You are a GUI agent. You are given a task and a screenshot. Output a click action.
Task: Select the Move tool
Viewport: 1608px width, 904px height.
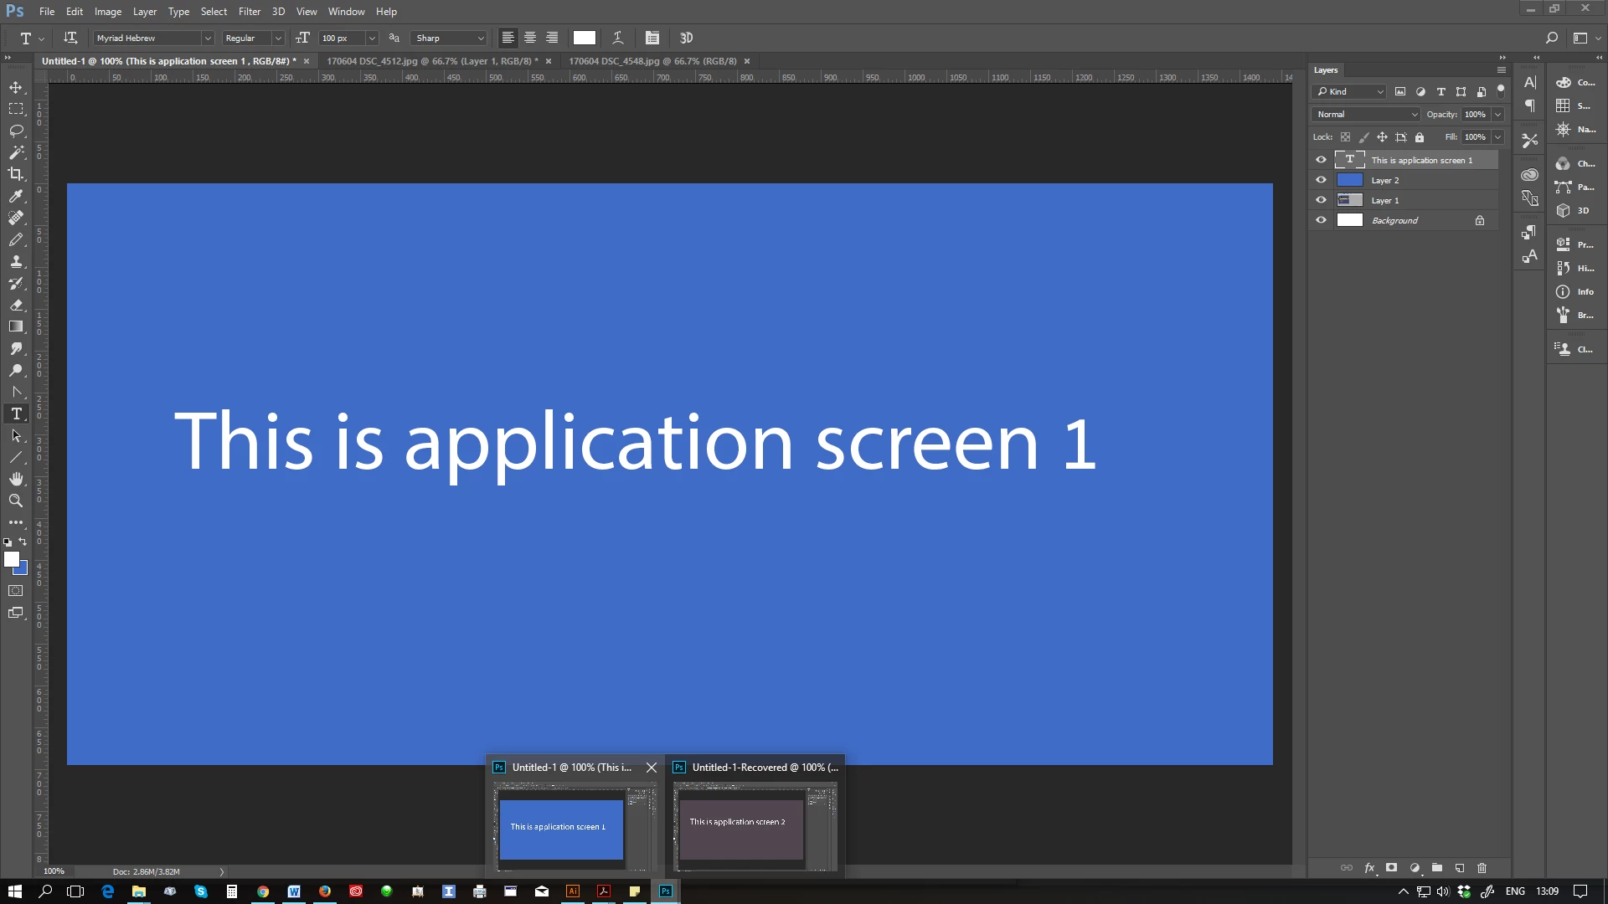pyautogui.click(x=16, y=87)
